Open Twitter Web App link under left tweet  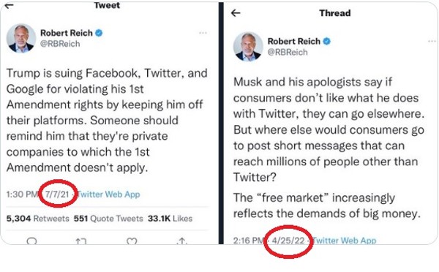coord(108,194)
